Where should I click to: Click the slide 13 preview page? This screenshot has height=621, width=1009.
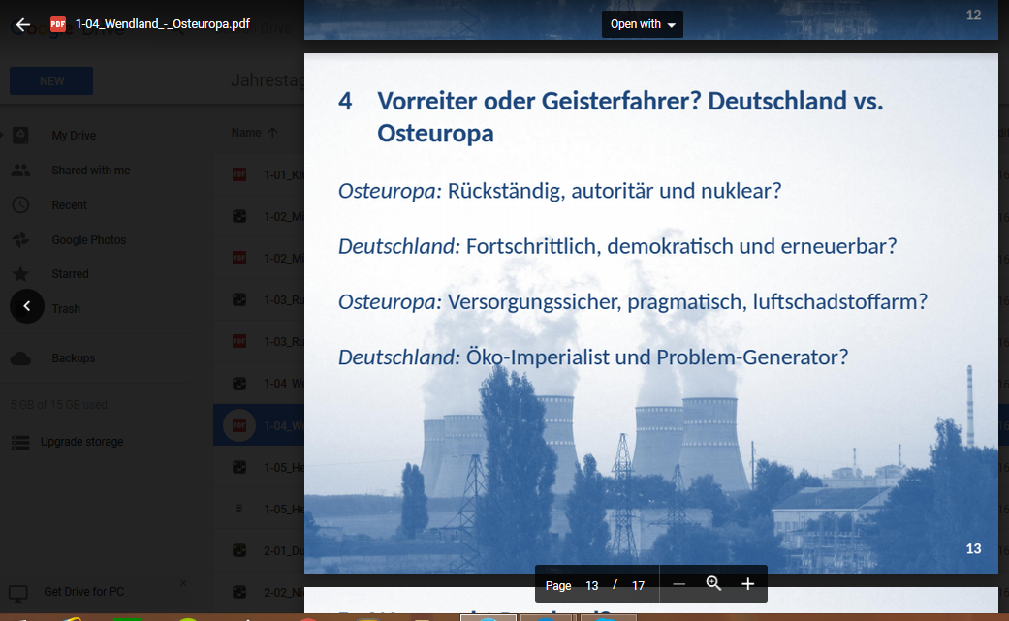651,313
